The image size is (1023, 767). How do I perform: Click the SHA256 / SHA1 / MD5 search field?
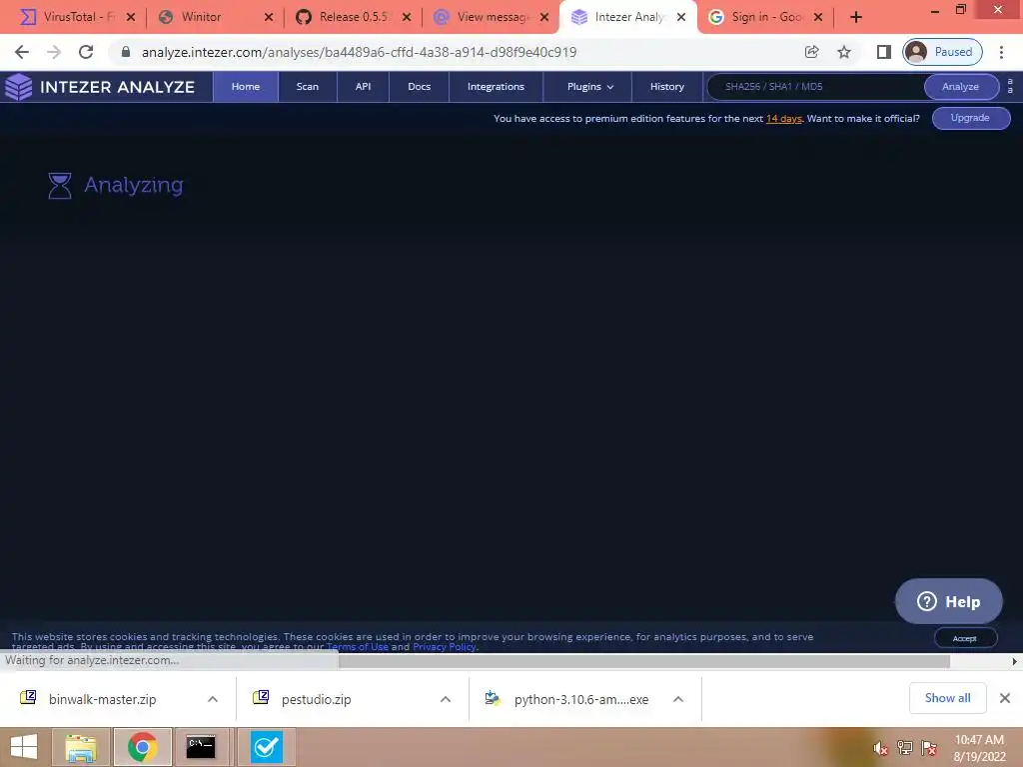[815, 87]
